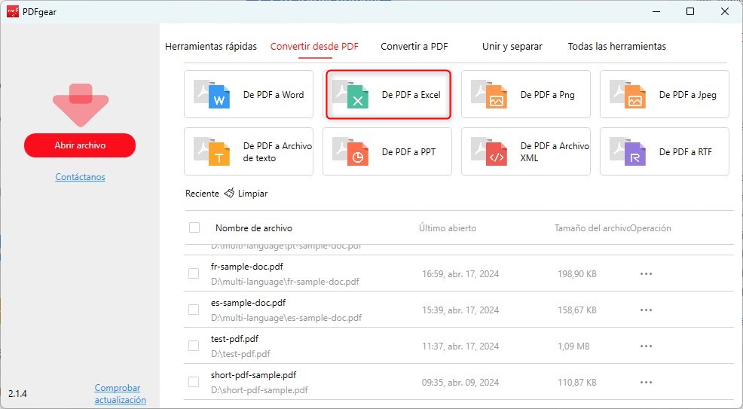Click the Último abierto column header
This screenshot has width=743, height=409.
point(448,228)
